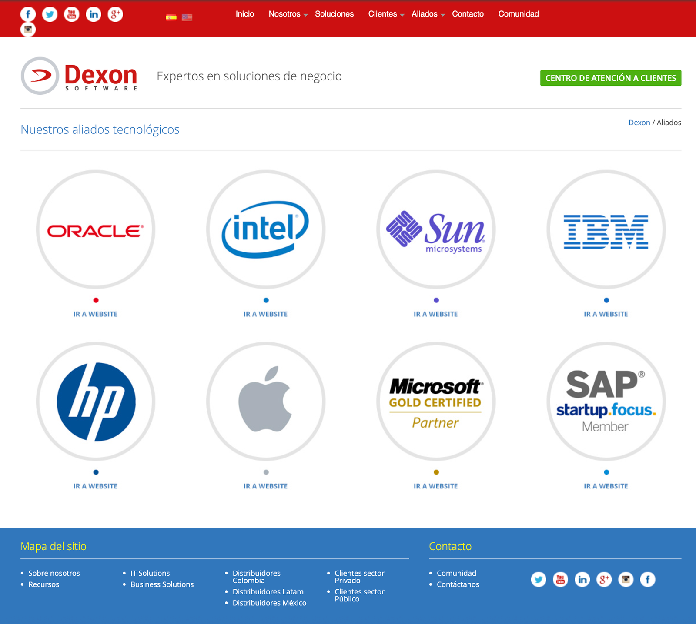This screenshot has width=696, height=624.
Task: Click IR A WEBSITE under Oracle
Action: 95,314
